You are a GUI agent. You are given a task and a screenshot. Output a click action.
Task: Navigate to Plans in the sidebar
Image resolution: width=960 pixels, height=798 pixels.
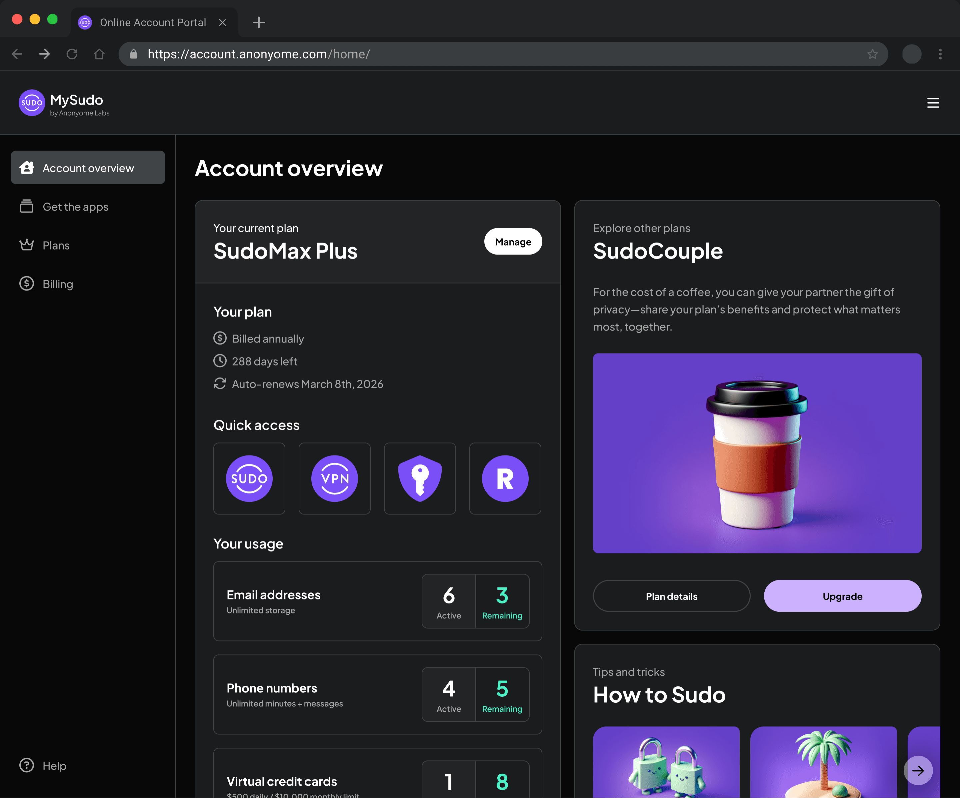pyautogui.click(x=56, y=246)
